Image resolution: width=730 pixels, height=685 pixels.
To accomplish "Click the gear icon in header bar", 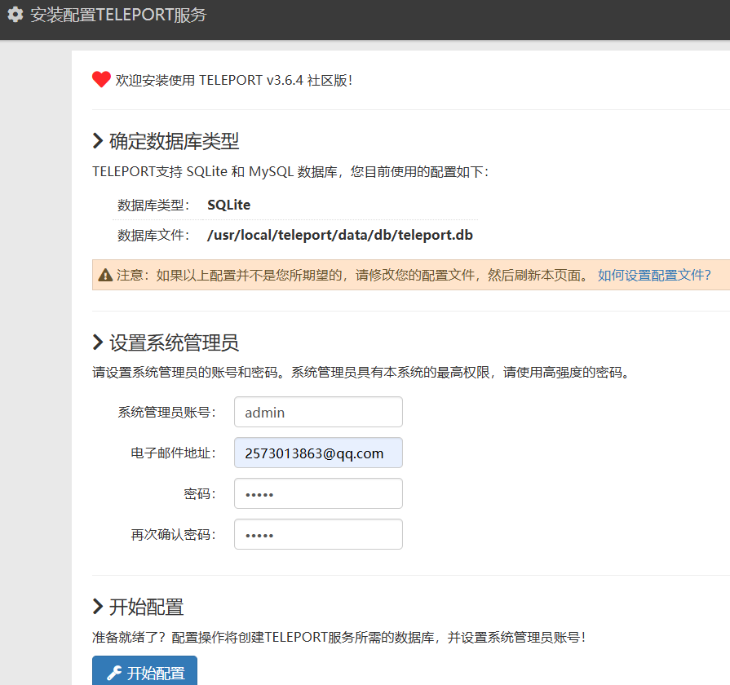I will 15,15.
